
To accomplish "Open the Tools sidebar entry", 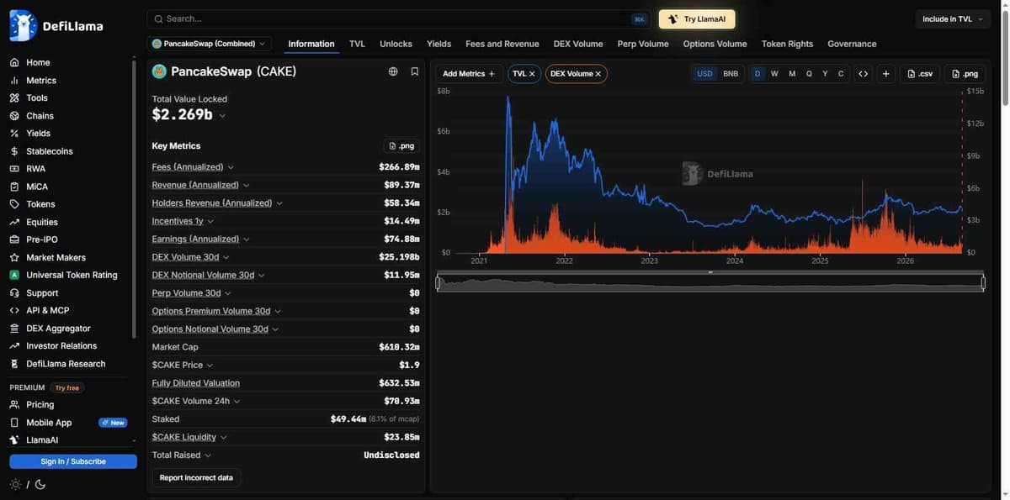I will (x=37, y=98).
